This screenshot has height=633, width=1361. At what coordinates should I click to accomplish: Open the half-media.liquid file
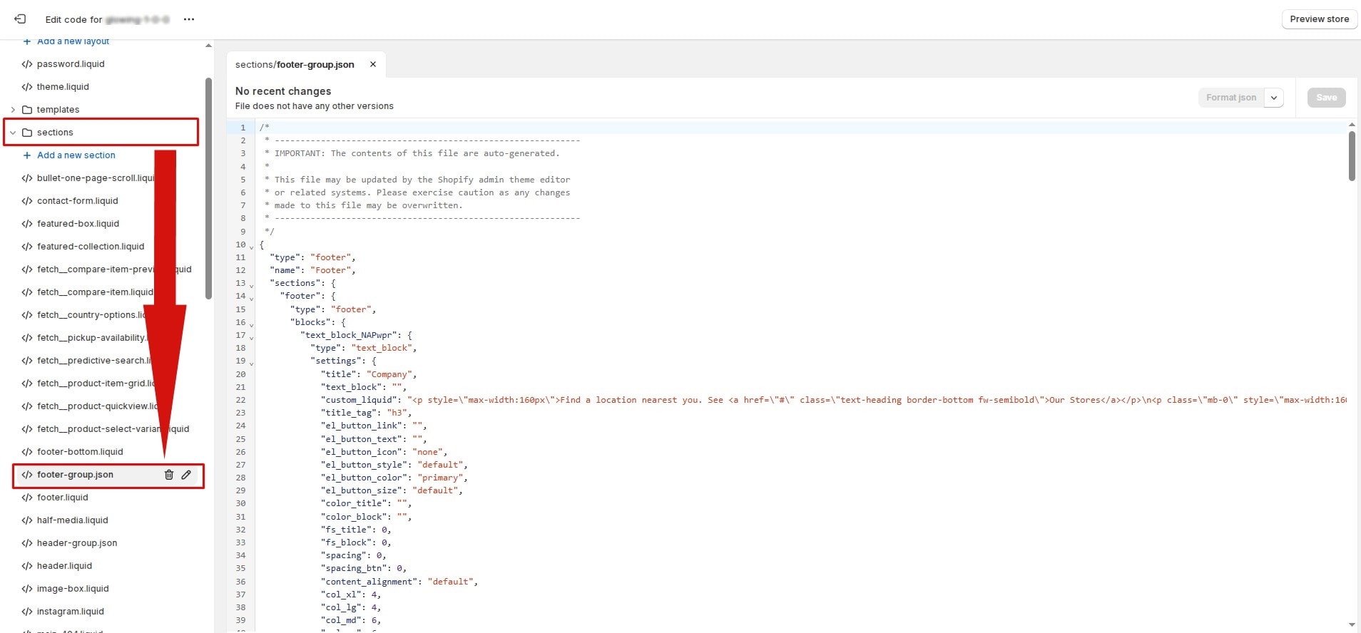tap(73, 520)
